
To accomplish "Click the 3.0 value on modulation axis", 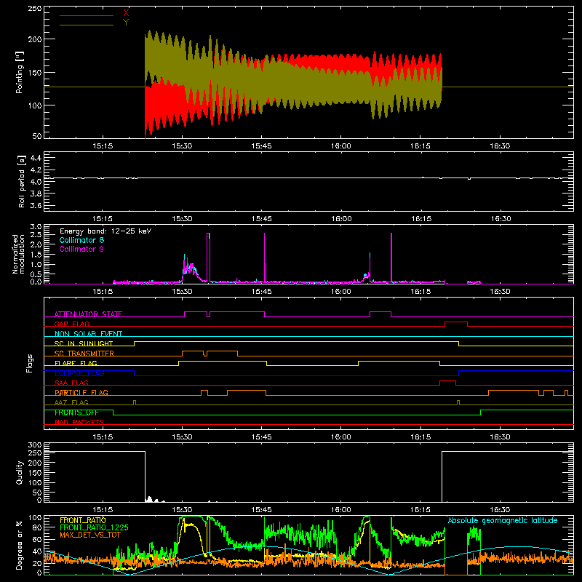I will point(36,227).
